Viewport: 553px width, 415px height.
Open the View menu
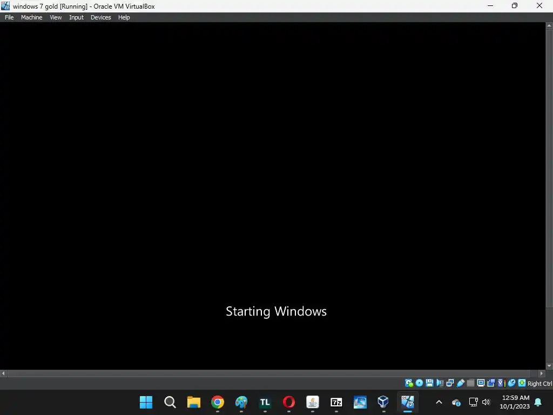point(56,17)
